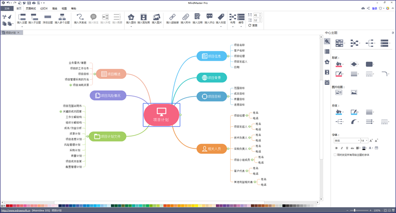The image size is (396, 213).
Task: Expand the 插入标签 dropdown arrow
Action: click(221, 26)
